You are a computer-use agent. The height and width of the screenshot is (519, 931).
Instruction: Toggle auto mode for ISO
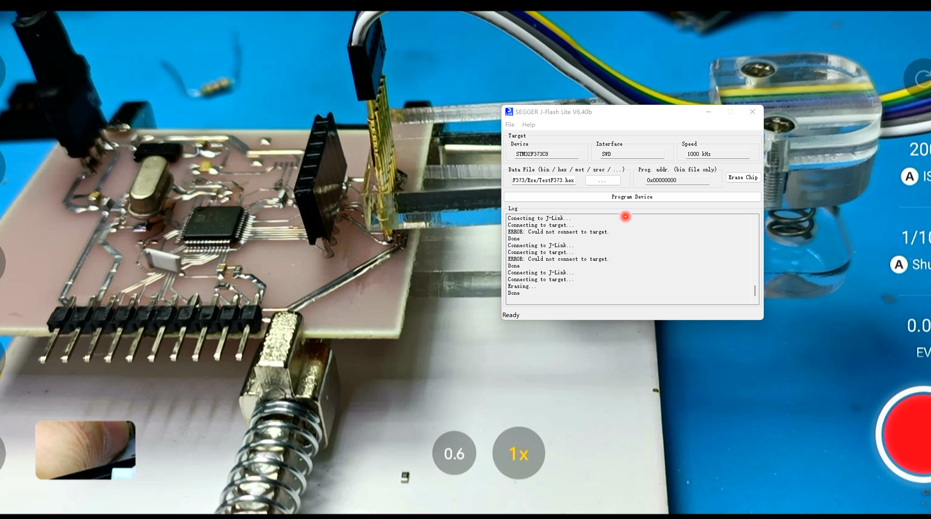pos(910,177)
